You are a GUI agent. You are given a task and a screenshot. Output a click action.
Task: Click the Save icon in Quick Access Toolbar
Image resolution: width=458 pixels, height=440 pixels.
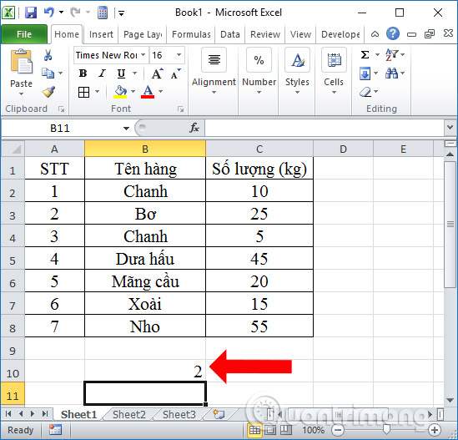pos(31,13)
